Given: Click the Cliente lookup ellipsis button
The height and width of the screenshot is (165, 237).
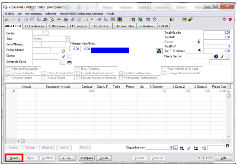Looking at the screenshot, I should click(69, 57).
